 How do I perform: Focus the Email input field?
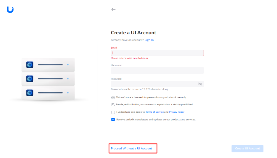tap(157, 53)
